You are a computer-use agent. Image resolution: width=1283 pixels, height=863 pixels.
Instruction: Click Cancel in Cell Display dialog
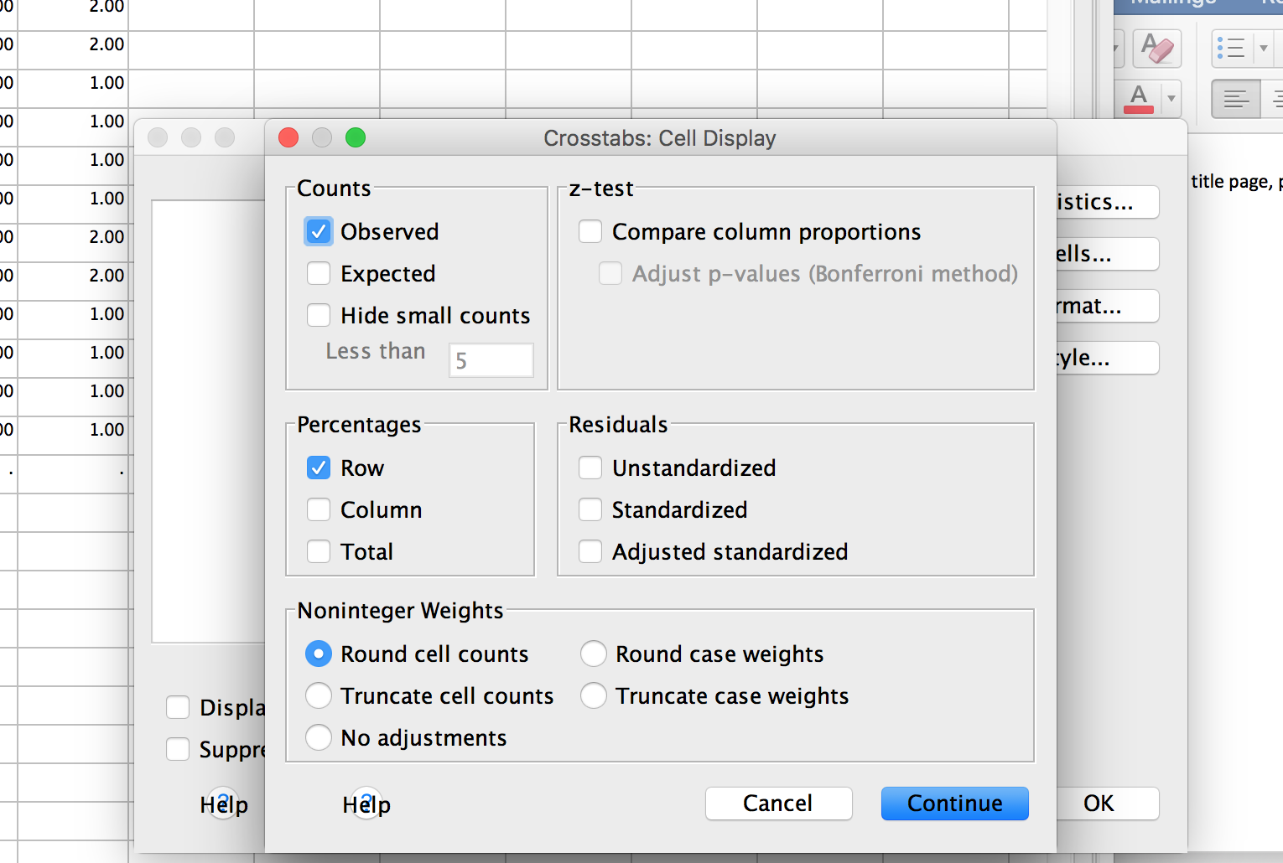(x=778, y=804)
